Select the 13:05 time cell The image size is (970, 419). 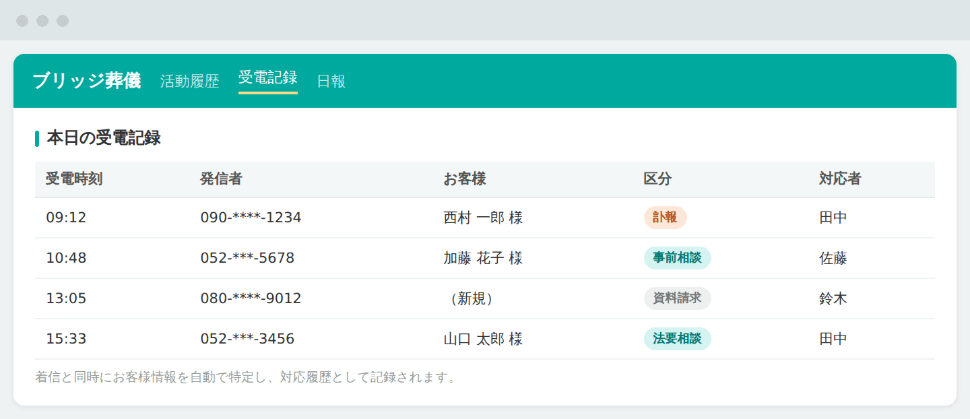[66, 298]
